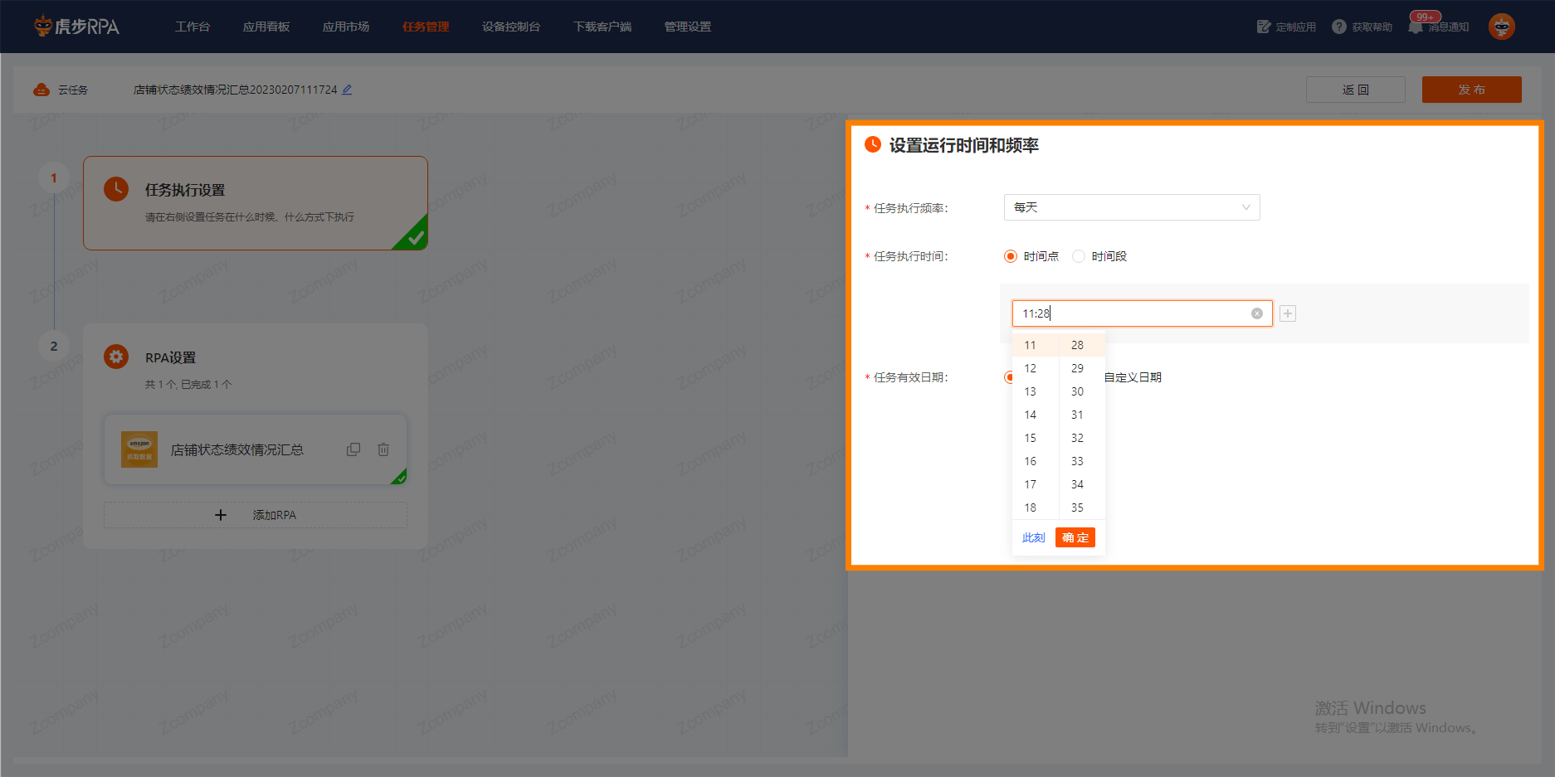Click the 任务执行设置 clock icon
The image size is (1555, 777).
[x=116, y=189]
